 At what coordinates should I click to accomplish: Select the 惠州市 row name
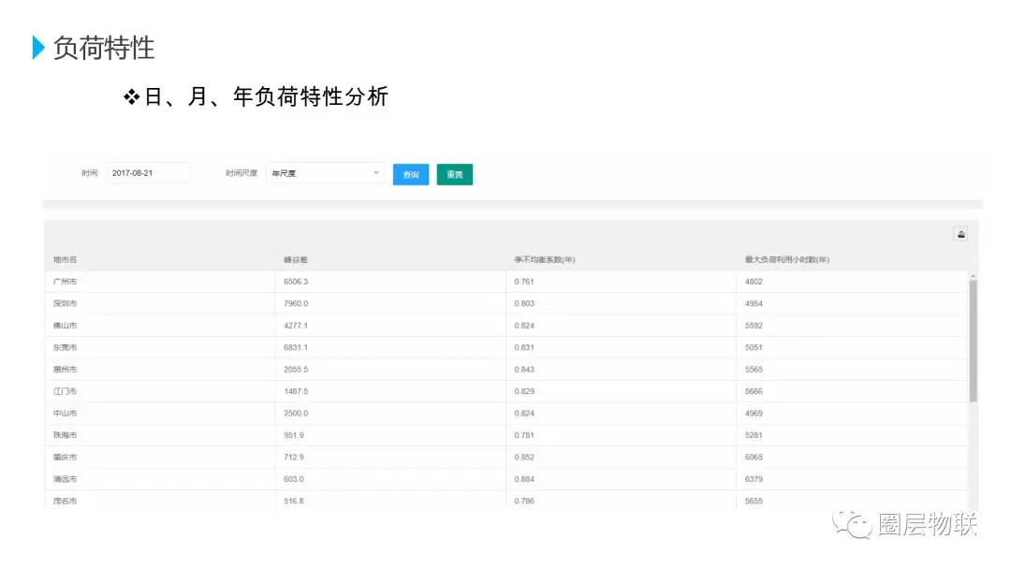(x=65, y=370)
